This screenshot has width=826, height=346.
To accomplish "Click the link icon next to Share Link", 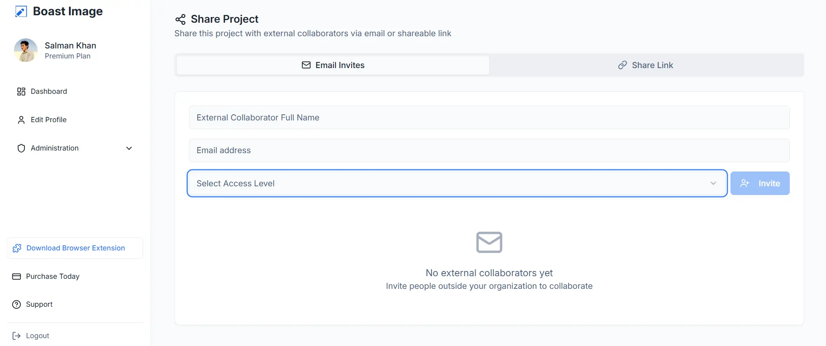I will pyautogui.click(x=622, y=65).
